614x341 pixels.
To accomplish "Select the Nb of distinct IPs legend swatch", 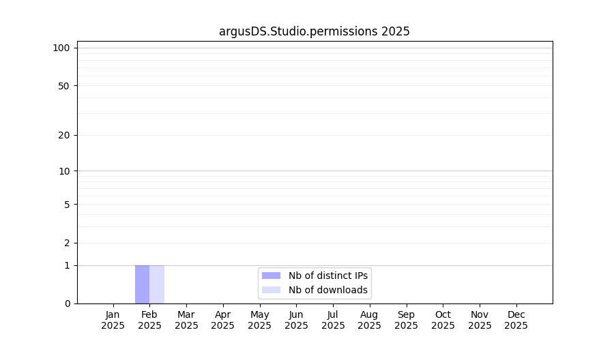I will pyautogui.click(x=271, y=276).
